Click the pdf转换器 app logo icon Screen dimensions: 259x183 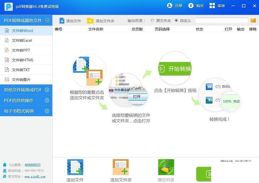[x=9, y=7]
